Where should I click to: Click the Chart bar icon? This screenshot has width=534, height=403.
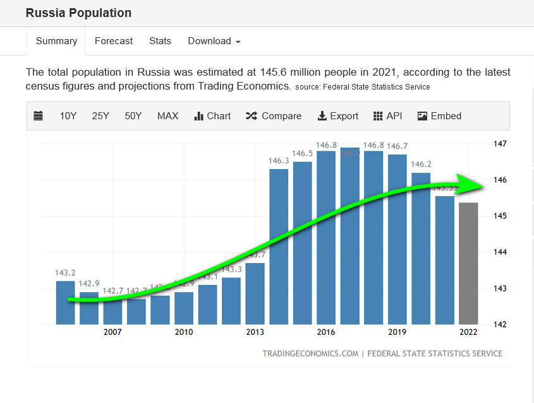198,116
